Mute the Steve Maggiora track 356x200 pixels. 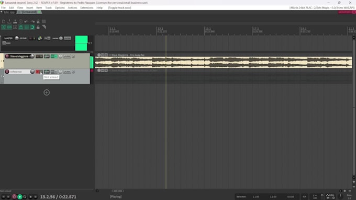tap(38, 56)
